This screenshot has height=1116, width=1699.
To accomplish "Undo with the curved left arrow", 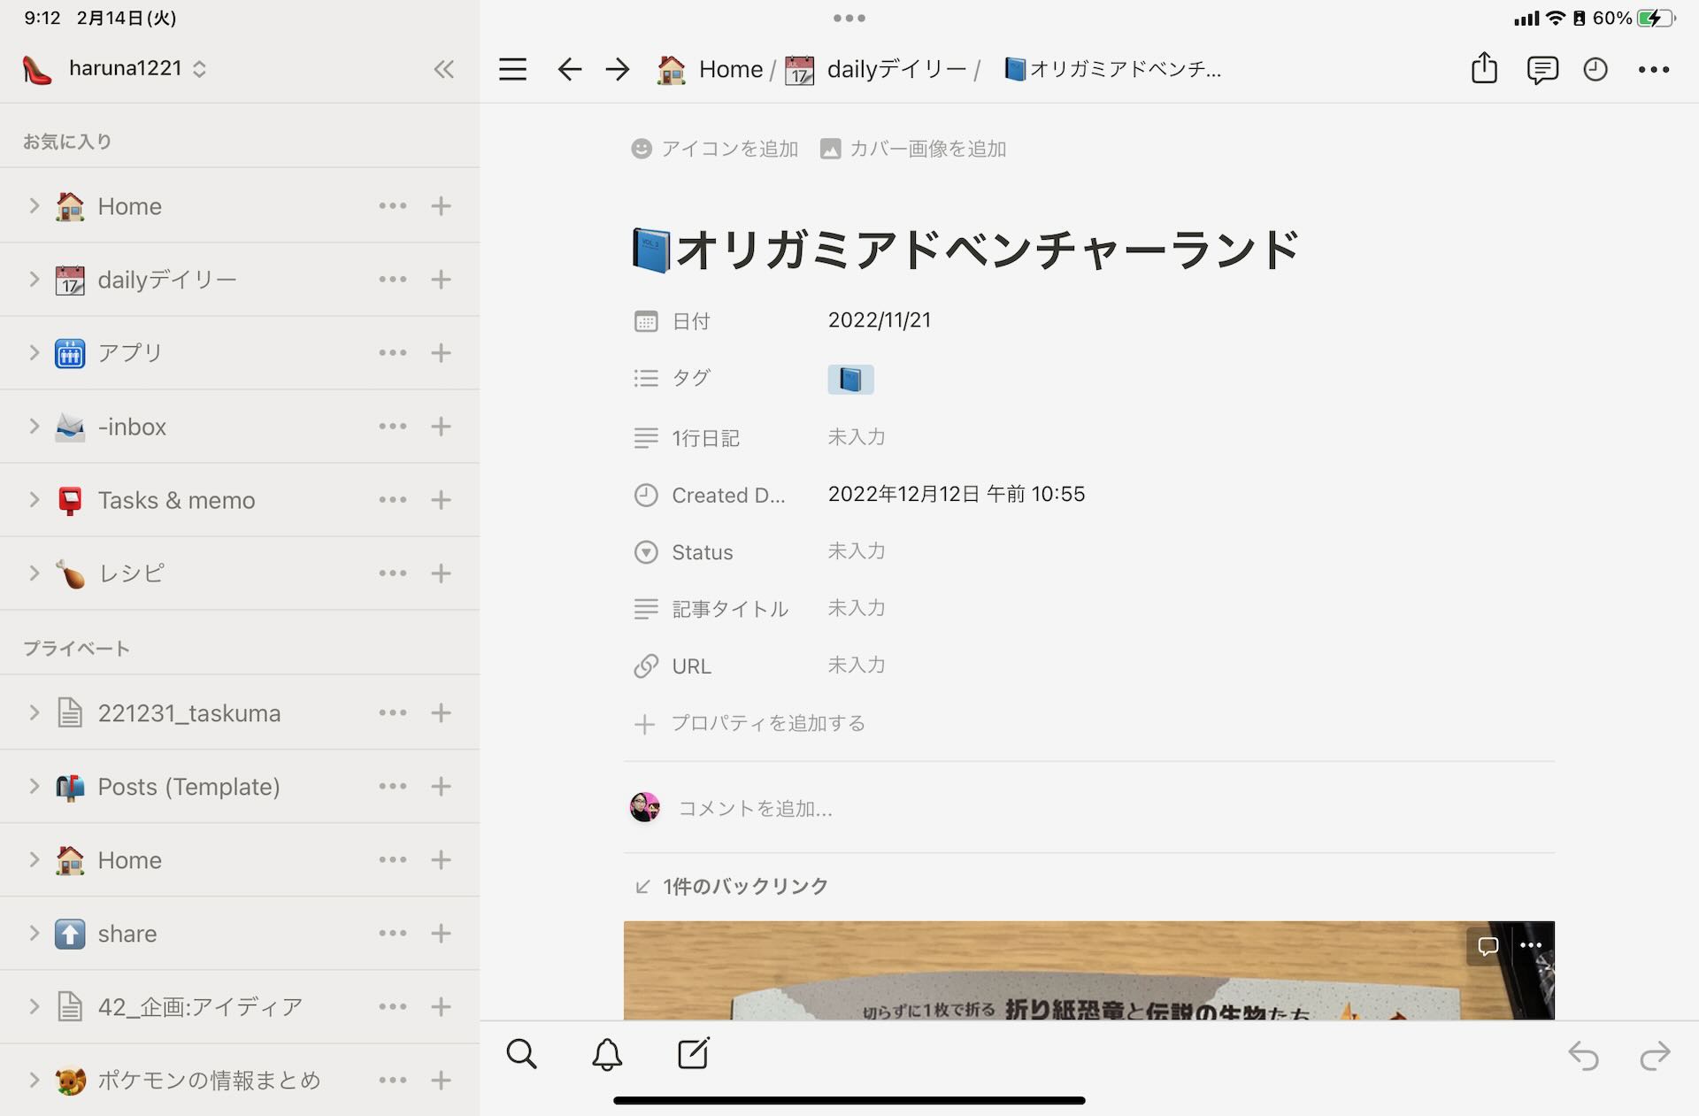I will click(x=1583, y=1056).
